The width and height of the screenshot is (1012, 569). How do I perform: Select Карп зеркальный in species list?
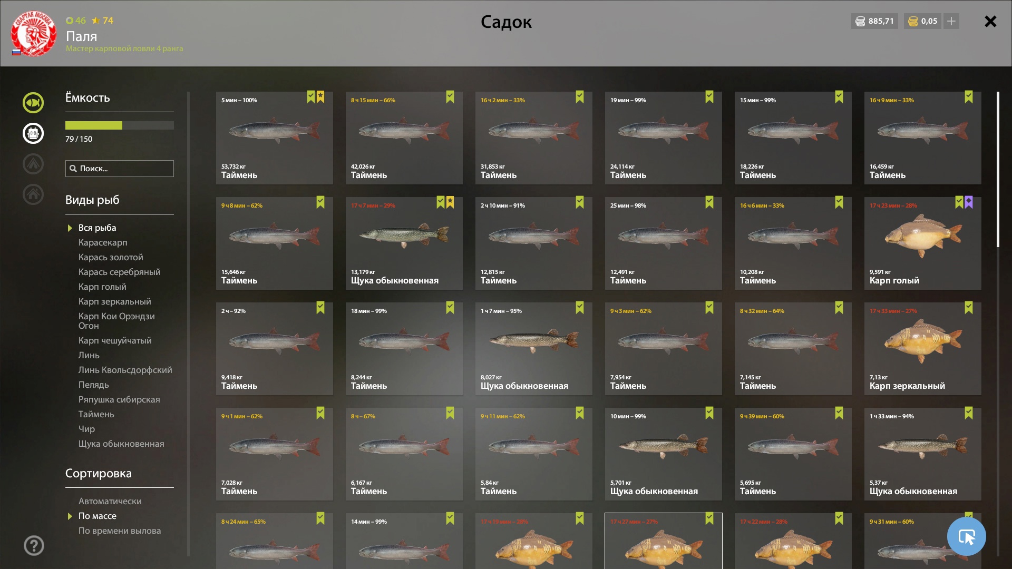point(115,301)
